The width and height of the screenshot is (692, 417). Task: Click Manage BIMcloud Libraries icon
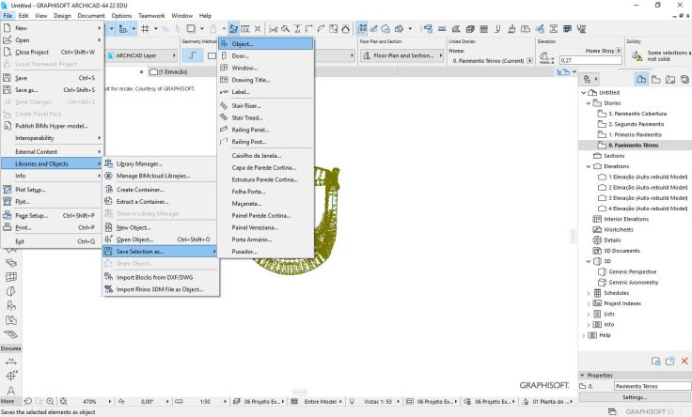[x=108, y=176]
